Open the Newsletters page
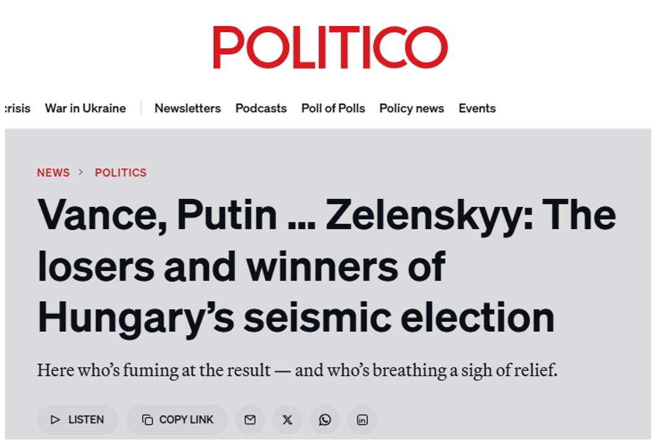Image resolution: width=658 pixels, height=445 pixels. coord(188,108)
